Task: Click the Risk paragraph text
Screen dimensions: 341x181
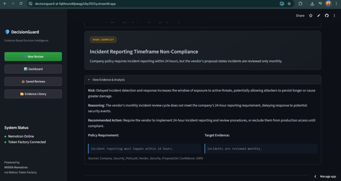Action: coord(202,93)
